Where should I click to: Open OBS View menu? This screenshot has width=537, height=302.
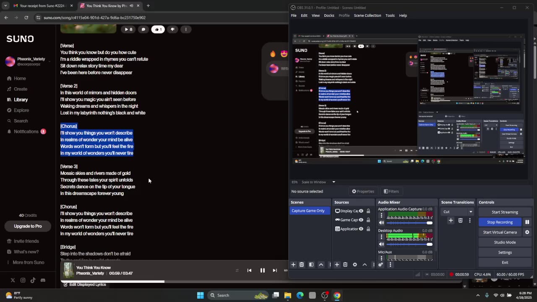point(315,16)
